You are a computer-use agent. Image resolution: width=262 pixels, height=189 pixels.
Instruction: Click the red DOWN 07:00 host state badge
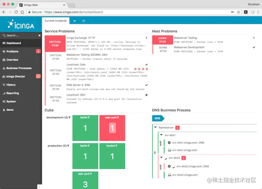(162, 40)
